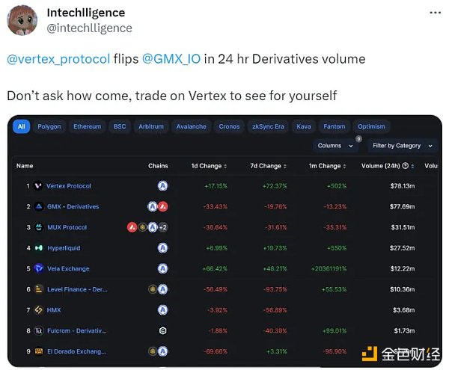
Task: Click the Vela Exchange logo icon
Action: click(38, 268)
